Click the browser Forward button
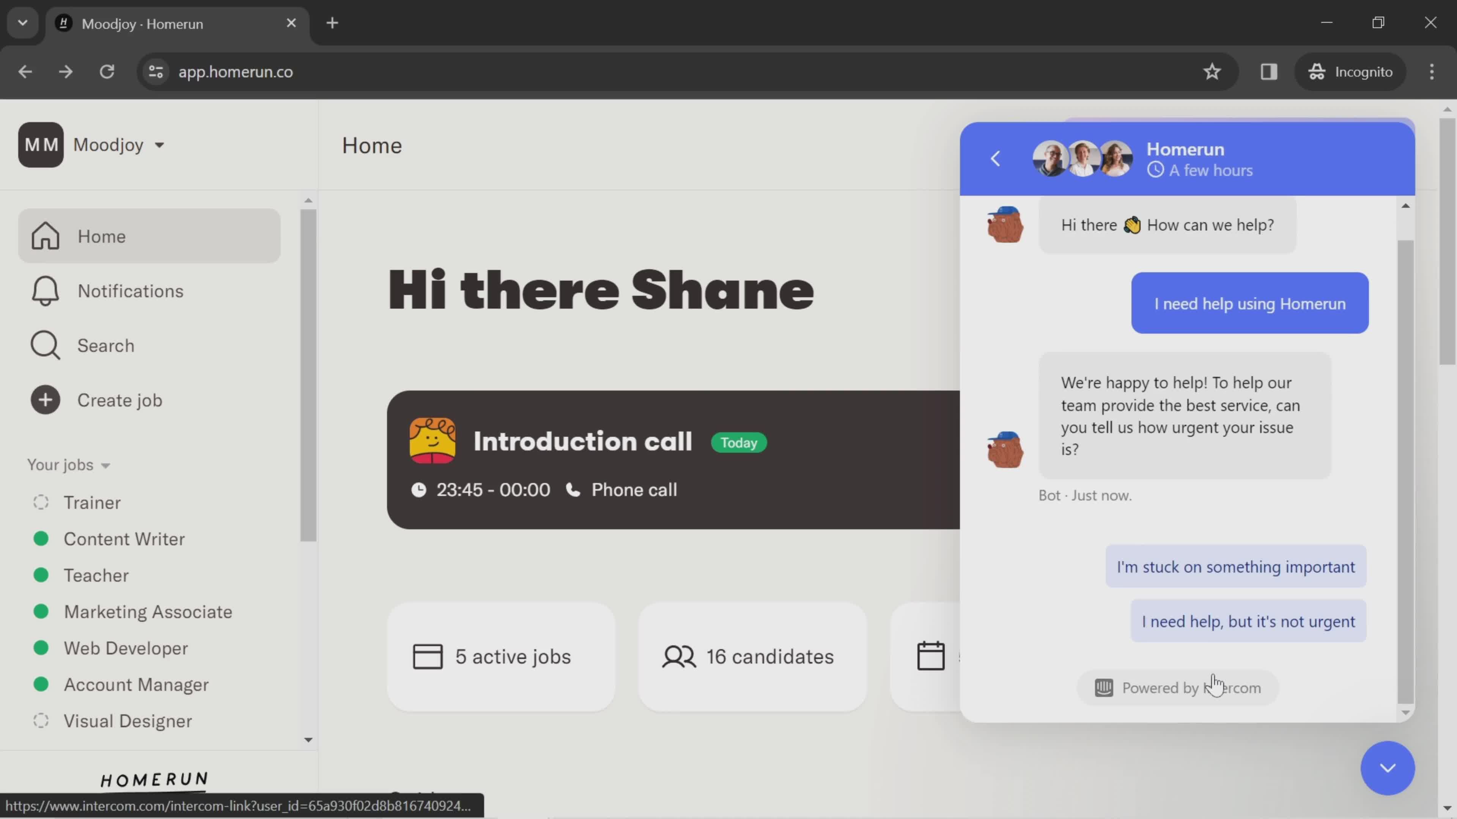The height and width of the screenshot is (819, 1457). [x=66, y=72]
